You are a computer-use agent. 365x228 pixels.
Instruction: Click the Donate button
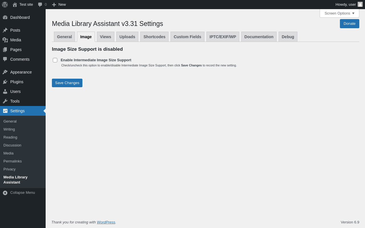[x=349, y=24]
